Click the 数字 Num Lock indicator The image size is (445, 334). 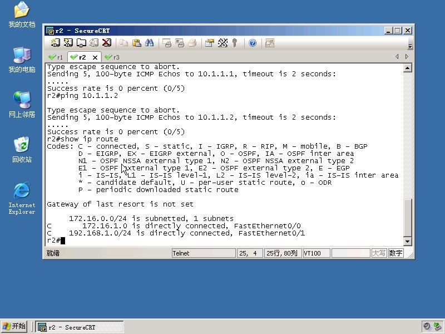pos(395,253)
